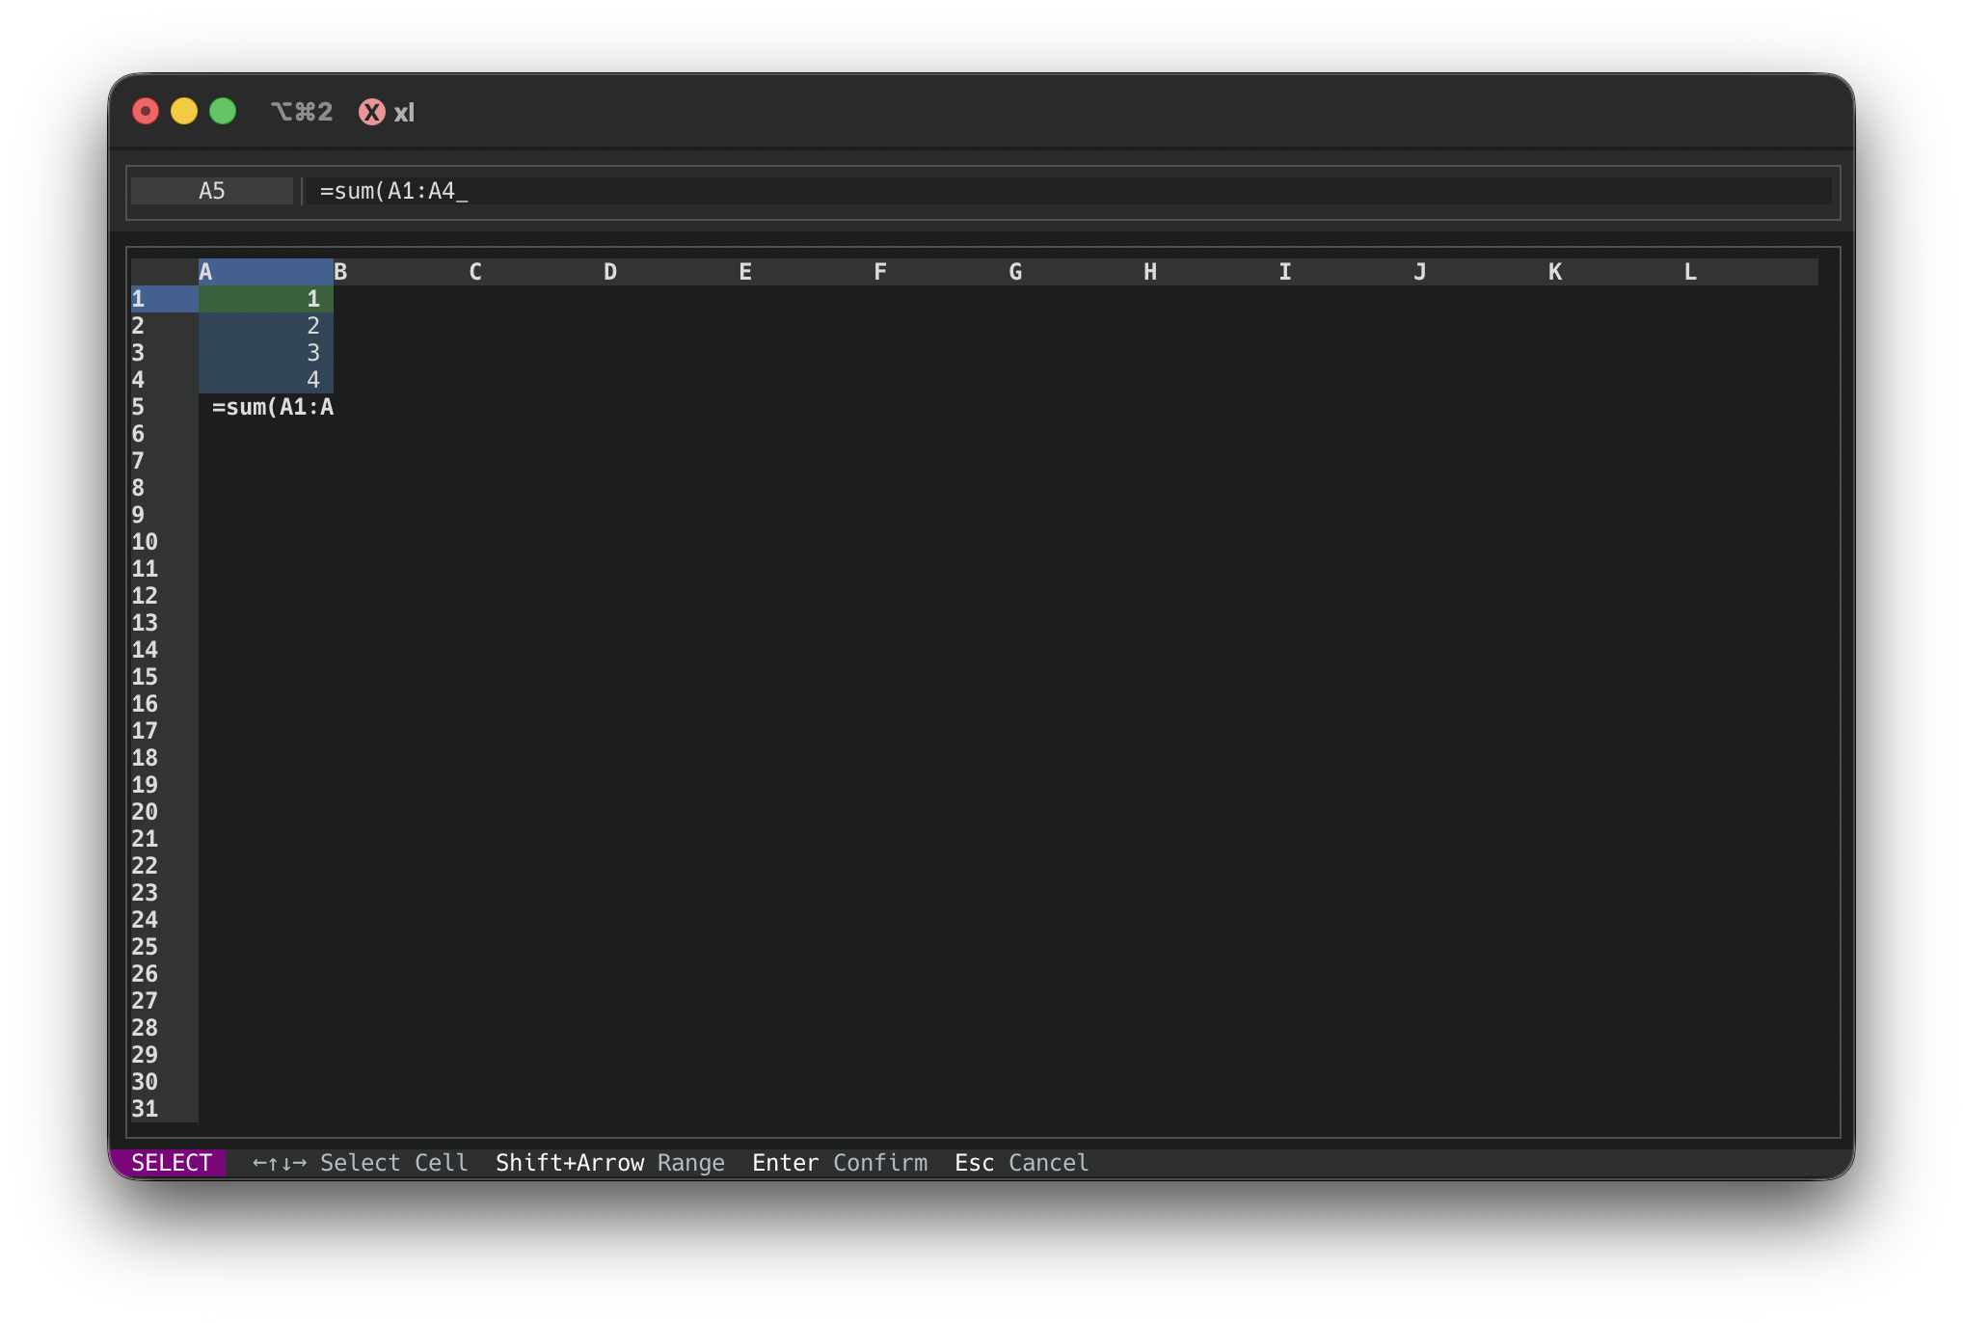Select row header 1
Image resolution: width=1963 pixels, height=1323 pixels.
pyautogui.click(x=165, y=299)
